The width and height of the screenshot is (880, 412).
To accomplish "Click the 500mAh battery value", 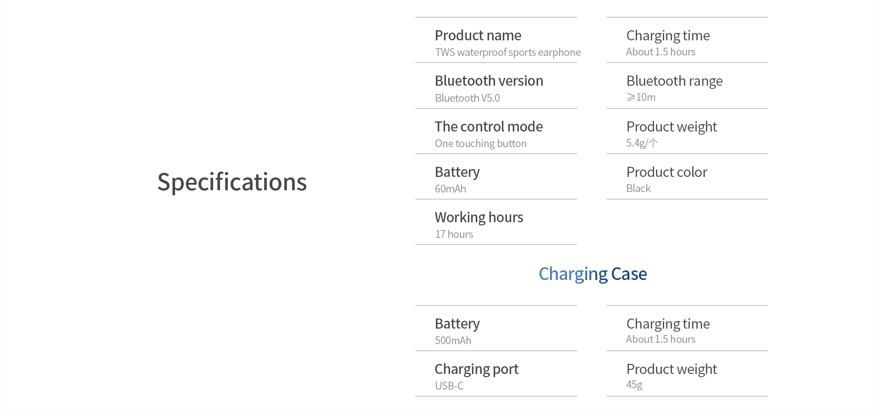I will pyautogui.click(x=453, y=341).
